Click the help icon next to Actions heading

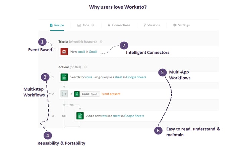85,67
